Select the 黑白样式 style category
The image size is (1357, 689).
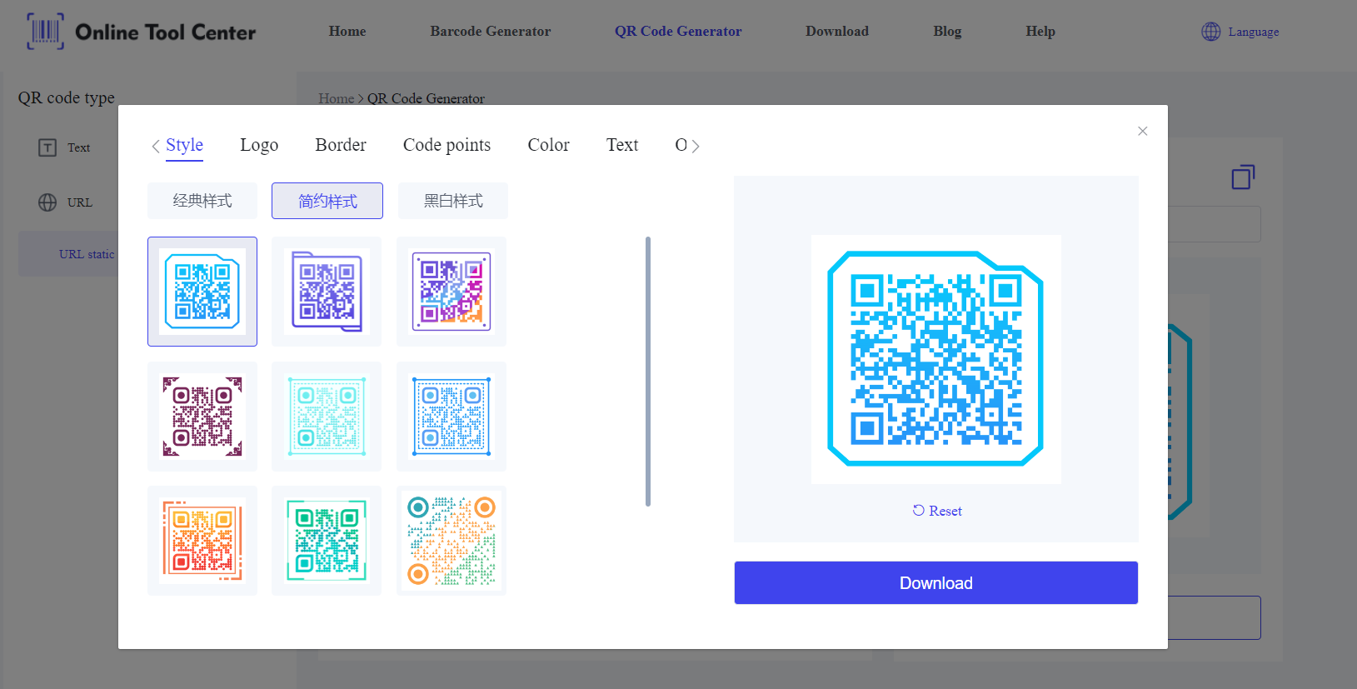pos(453,201)
